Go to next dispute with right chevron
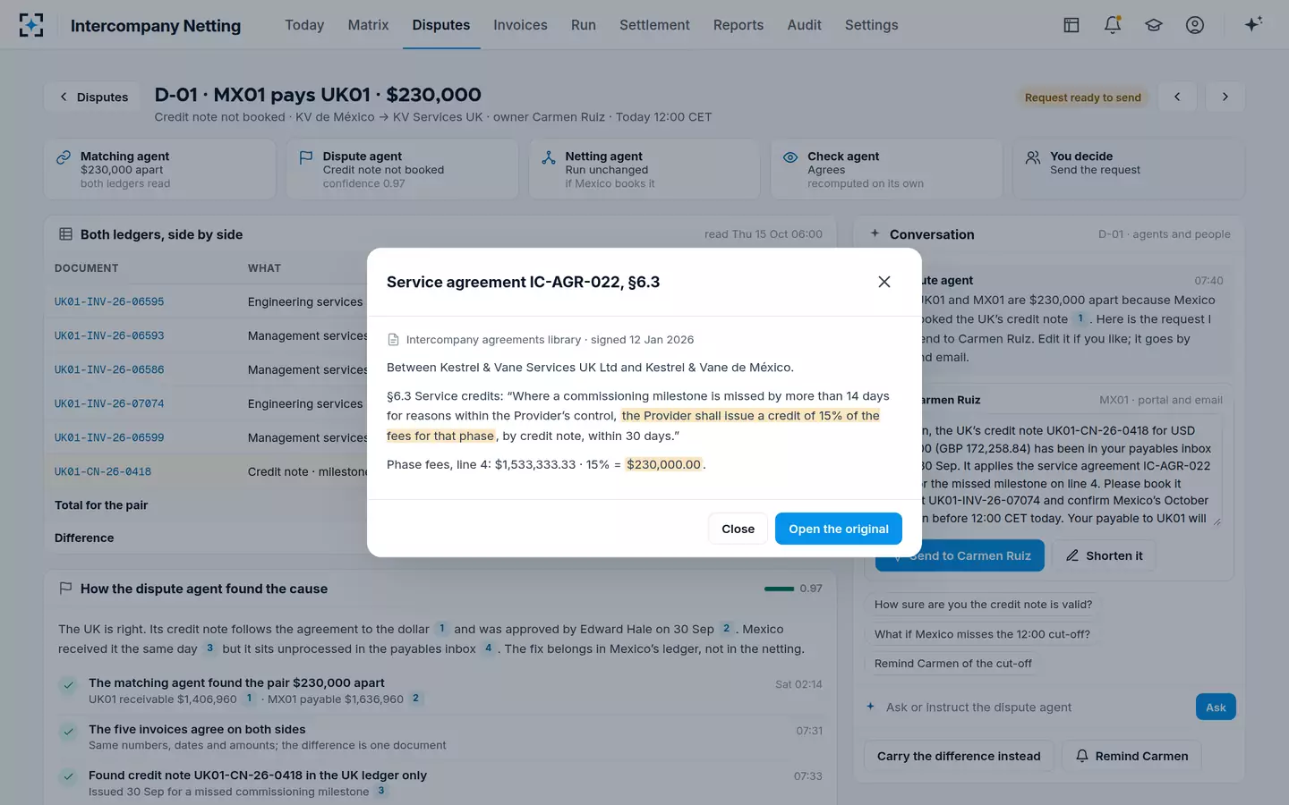This screenshot has height=805, width=1289. click(x=1225, y=97)
